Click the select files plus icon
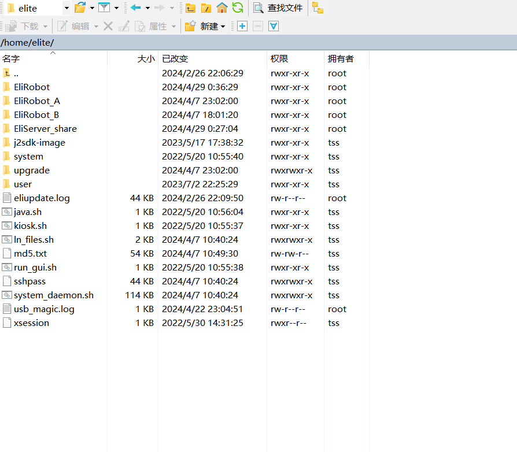Screen dimensions: 517x452 click(242, 26)
